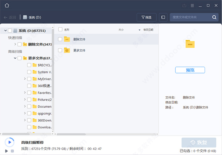222x155 pixels.
Task: Select the 更多文件 row name in list
Action: click(79, 51)
